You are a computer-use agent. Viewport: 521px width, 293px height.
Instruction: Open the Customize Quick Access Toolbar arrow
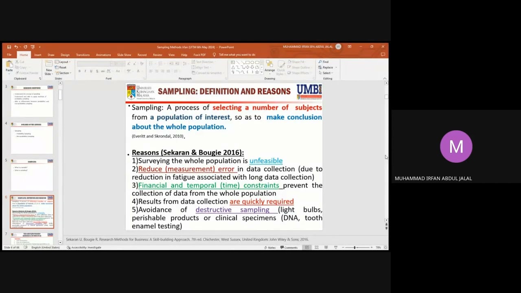point(40,47)
